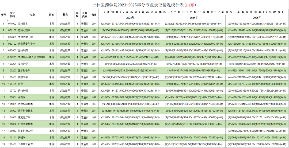The height and width of the screenshot is (148, 289).
Task: Select the 生物制药(中外合作办学) cell
Action: (x=32, y=57)
